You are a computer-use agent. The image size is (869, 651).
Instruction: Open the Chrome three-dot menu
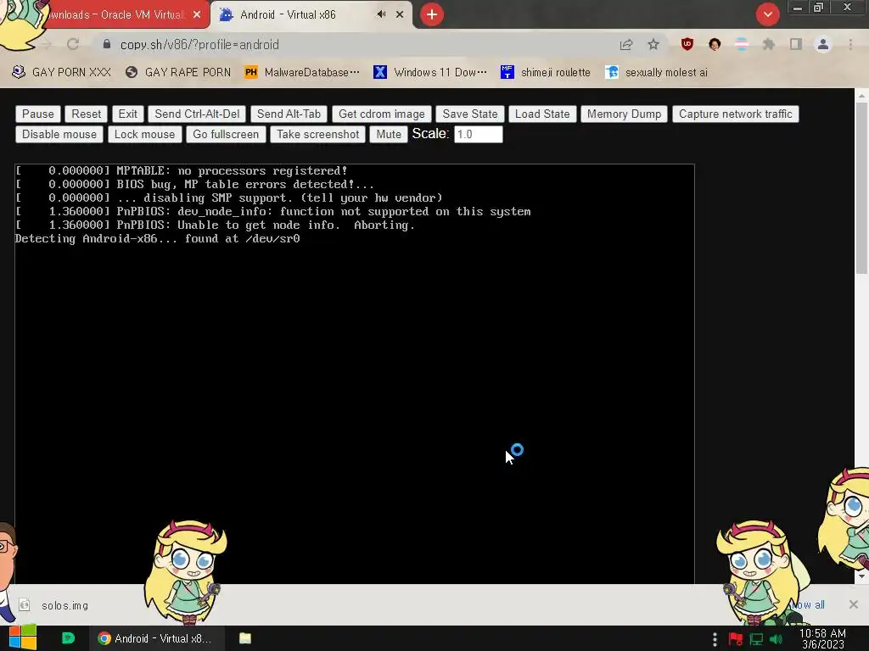click(850, 44)
